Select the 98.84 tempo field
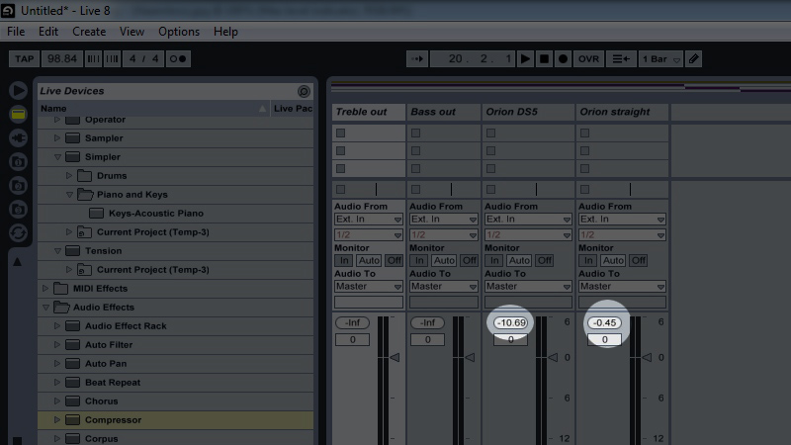This screenshot has width=791, height=445. pyautogui.click(x=61, y=59)
